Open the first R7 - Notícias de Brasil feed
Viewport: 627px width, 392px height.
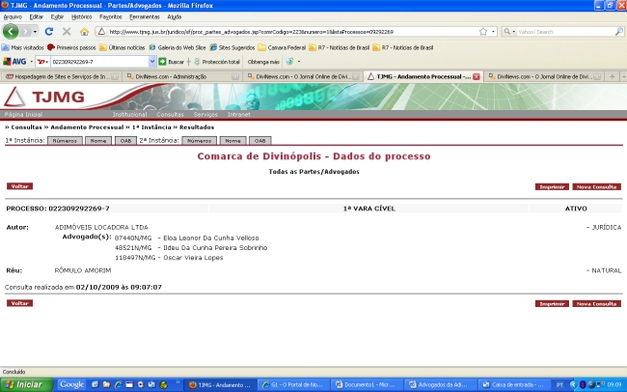(x=340, y=47)
